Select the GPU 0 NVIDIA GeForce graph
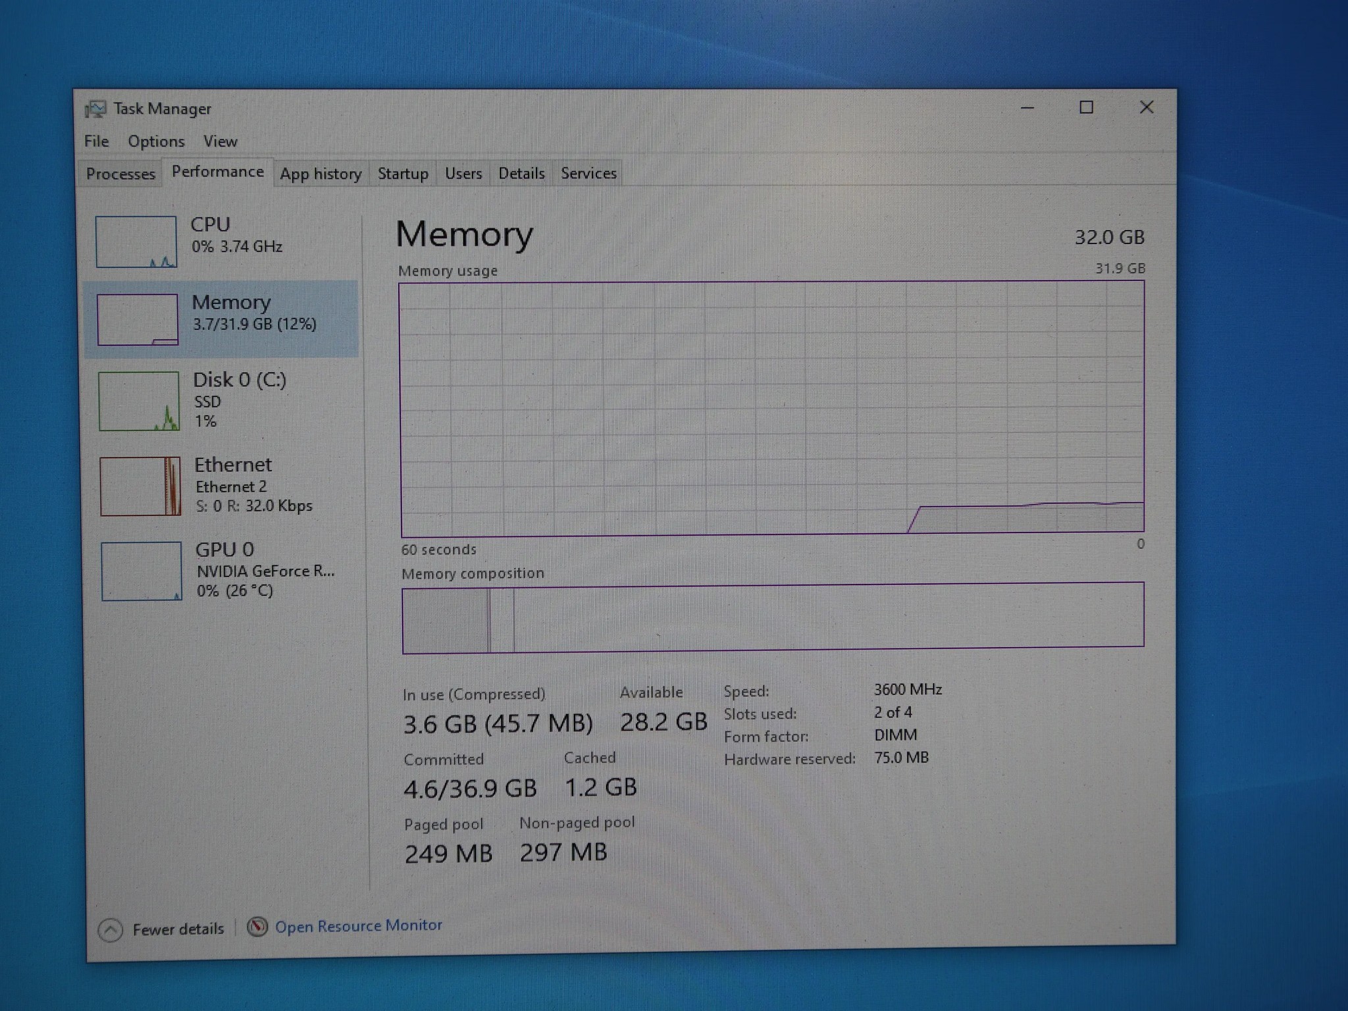This screenshot has width=1348, height=1011. click(x=142, y=571)
